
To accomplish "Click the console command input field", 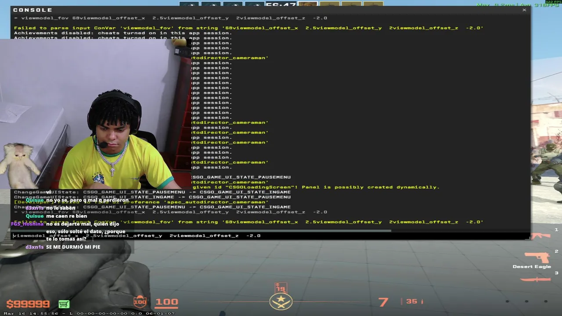I will pyautogui.click(x=270, y=236).
